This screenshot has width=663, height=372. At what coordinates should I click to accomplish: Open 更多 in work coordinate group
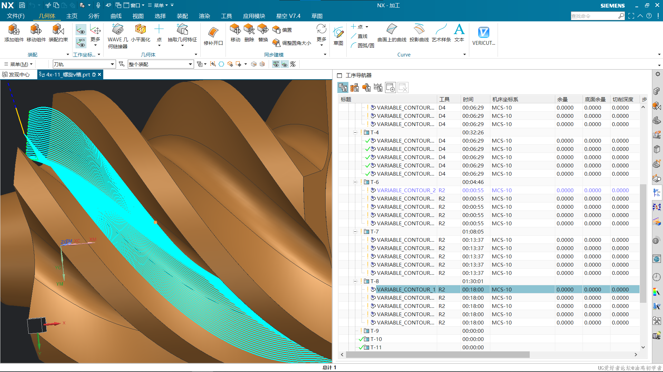(95, 35)
